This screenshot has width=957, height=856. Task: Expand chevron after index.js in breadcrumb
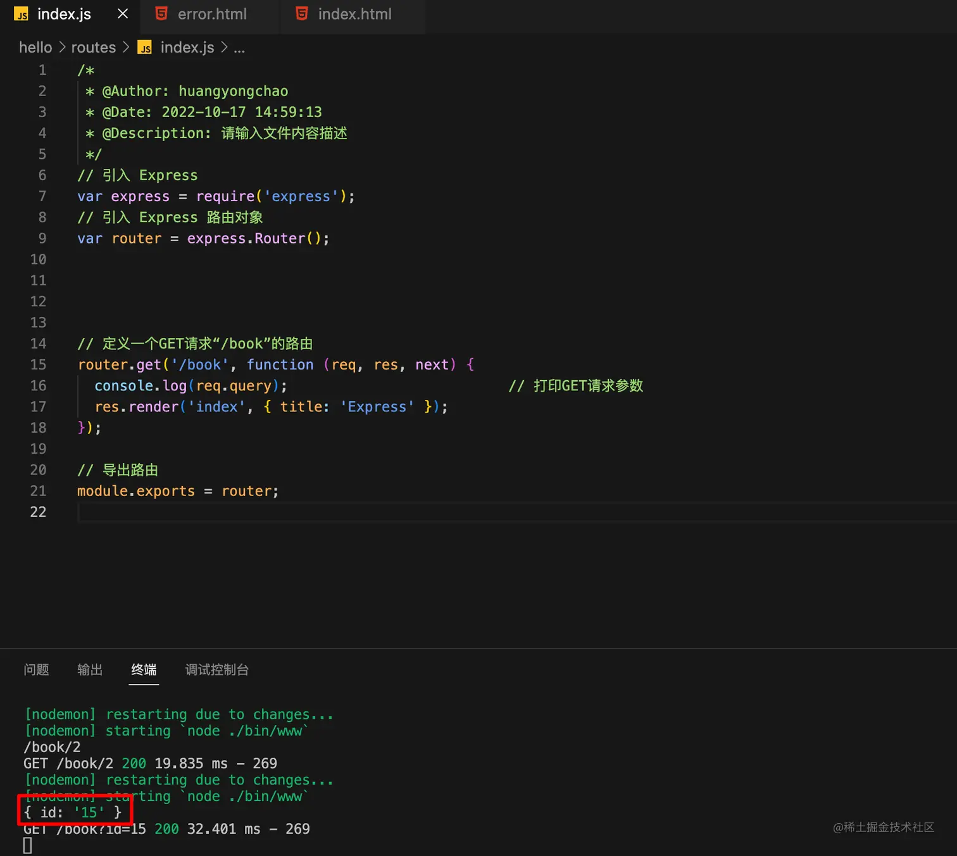(224, 47)
